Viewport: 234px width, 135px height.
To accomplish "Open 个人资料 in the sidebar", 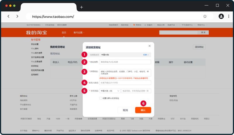I will coord(35,49).
